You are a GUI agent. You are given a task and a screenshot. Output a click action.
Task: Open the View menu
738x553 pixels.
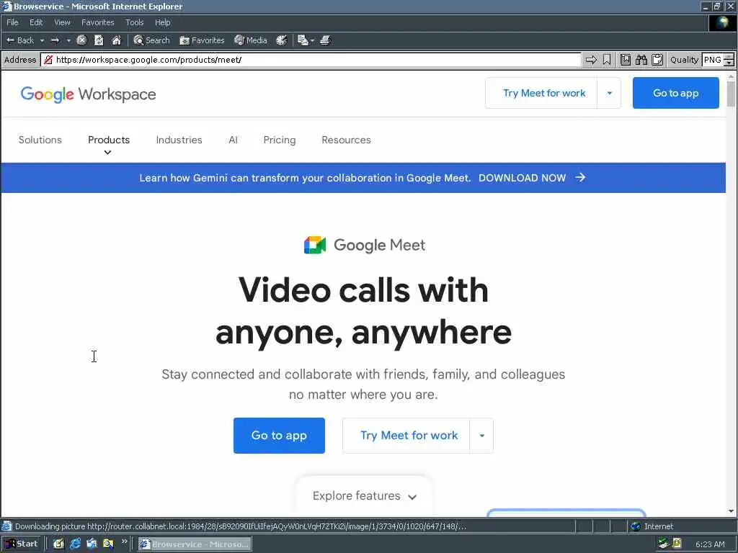62,22
